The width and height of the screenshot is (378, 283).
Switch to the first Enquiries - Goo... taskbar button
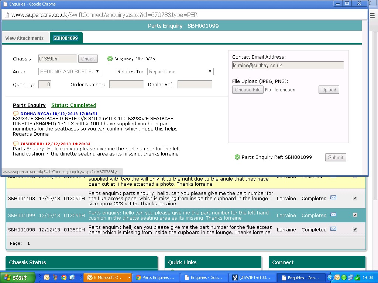pos(204,277)
